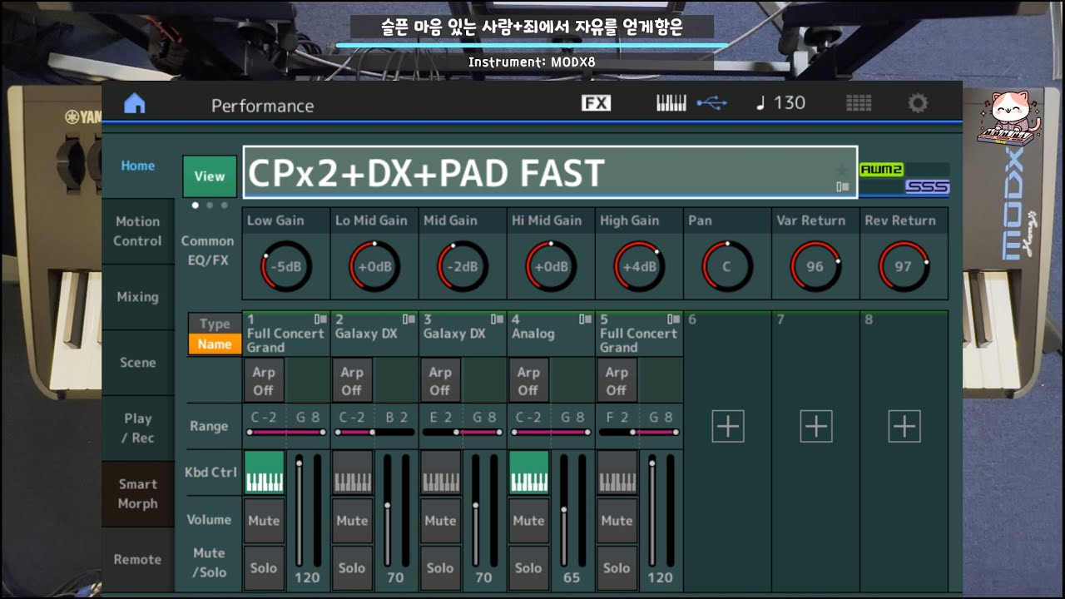Select part 2 Galaxy DX name
The width and height of the screenshot is (1065, 599).
tap(366, 334)
